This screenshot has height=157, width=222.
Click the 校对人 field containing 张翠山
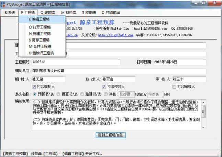click(119, 79)
